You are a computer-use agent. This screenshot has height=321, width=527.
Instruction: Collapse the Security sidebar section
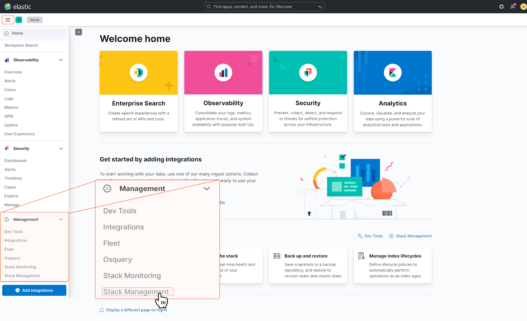coord(61,148)
